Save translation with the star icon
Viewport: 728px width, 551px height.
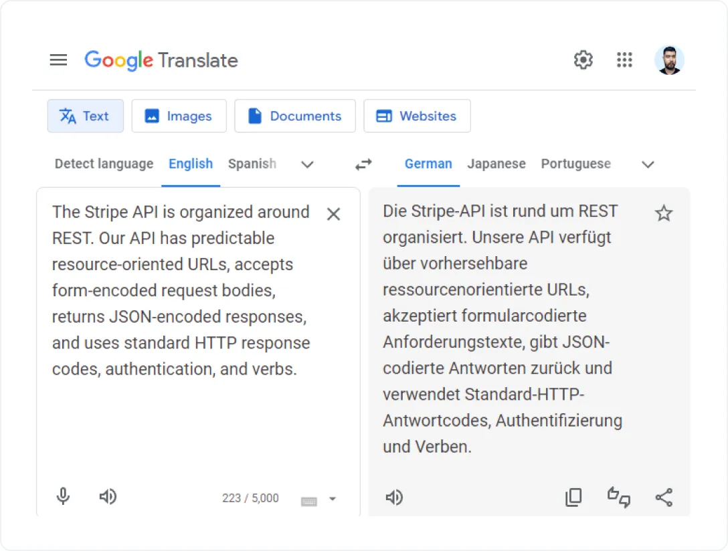coord(664,213)
